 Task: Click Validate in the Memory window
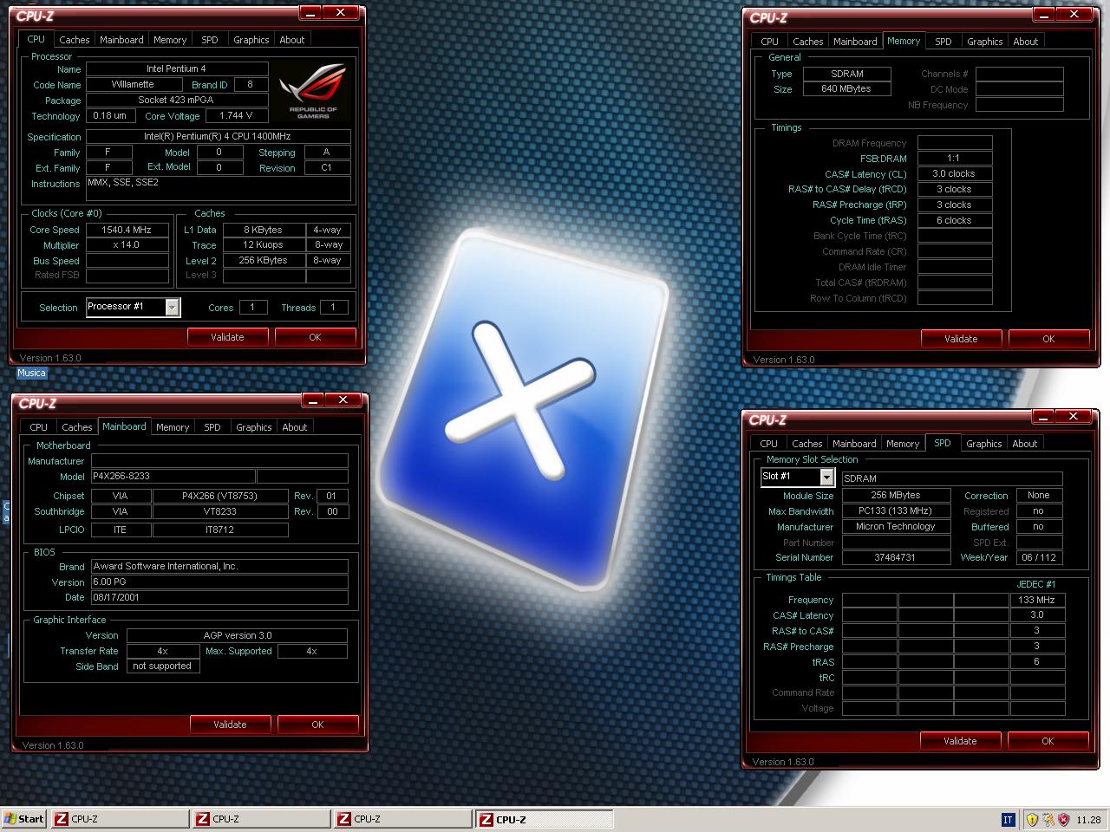point(961,339)
